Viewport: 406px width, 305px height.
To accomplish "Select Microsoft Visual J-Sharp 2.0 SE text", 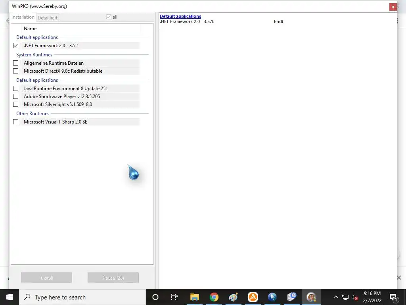I will coord(56,122).
